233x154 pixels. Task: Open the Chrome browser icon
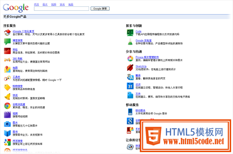[7, 106]
